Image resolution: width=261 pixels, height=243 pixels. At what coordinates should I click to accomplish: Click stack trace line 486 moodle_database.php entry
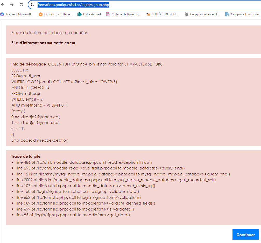click(x=84, y=162)
